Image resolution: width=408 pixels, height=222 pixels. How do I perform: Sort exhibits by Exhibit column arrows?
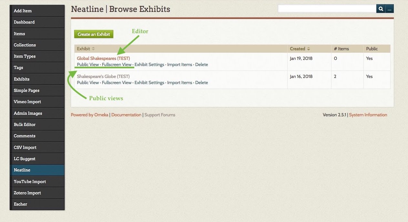(x=93, y=49)
